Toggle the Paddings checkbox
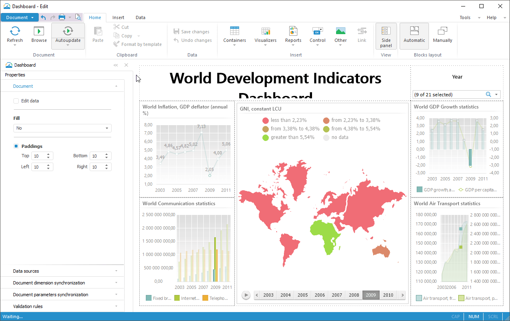The image size is (510, 321). (x=16, y=146)
